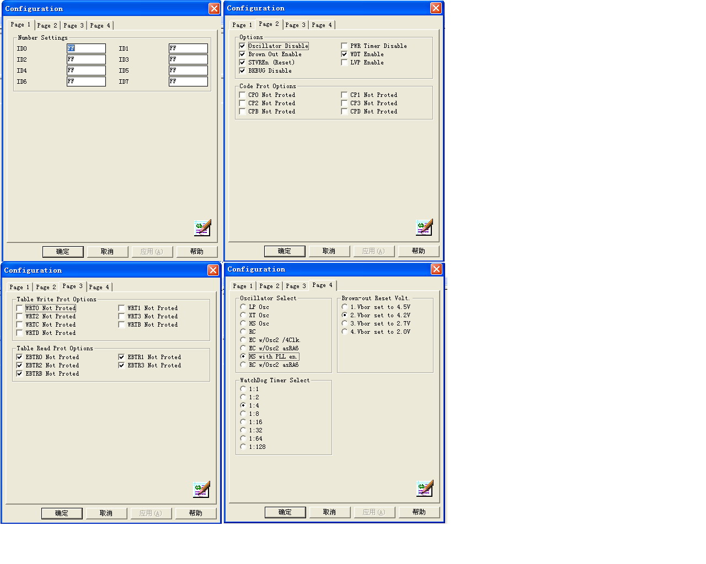Click 确定 in the Number Settings window
The image size is (706, 564).
point(63,252)
